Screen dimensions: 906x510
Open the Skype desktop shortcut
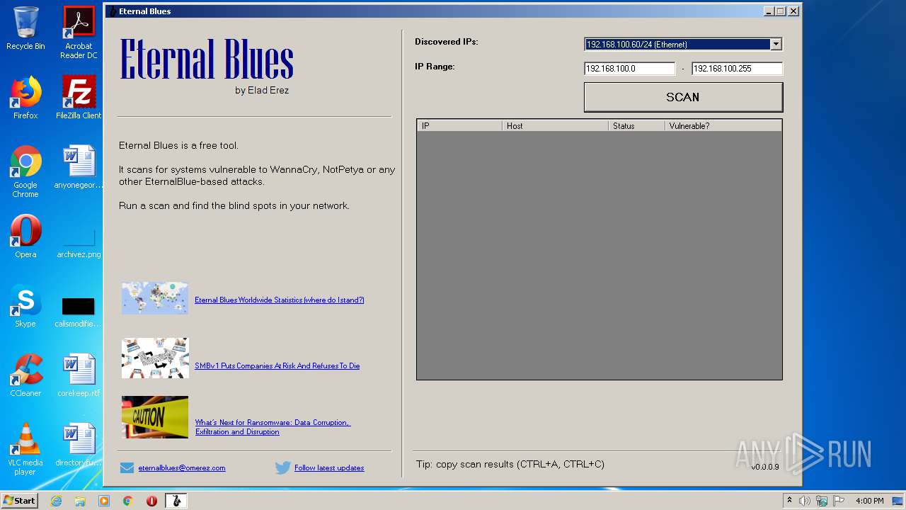(25, 306)
